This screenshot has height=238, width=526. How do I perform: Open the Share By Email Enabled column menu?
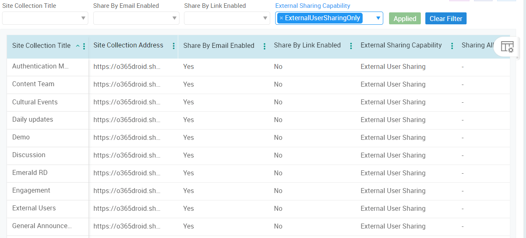pyautogui.click(x=264, y=46)
